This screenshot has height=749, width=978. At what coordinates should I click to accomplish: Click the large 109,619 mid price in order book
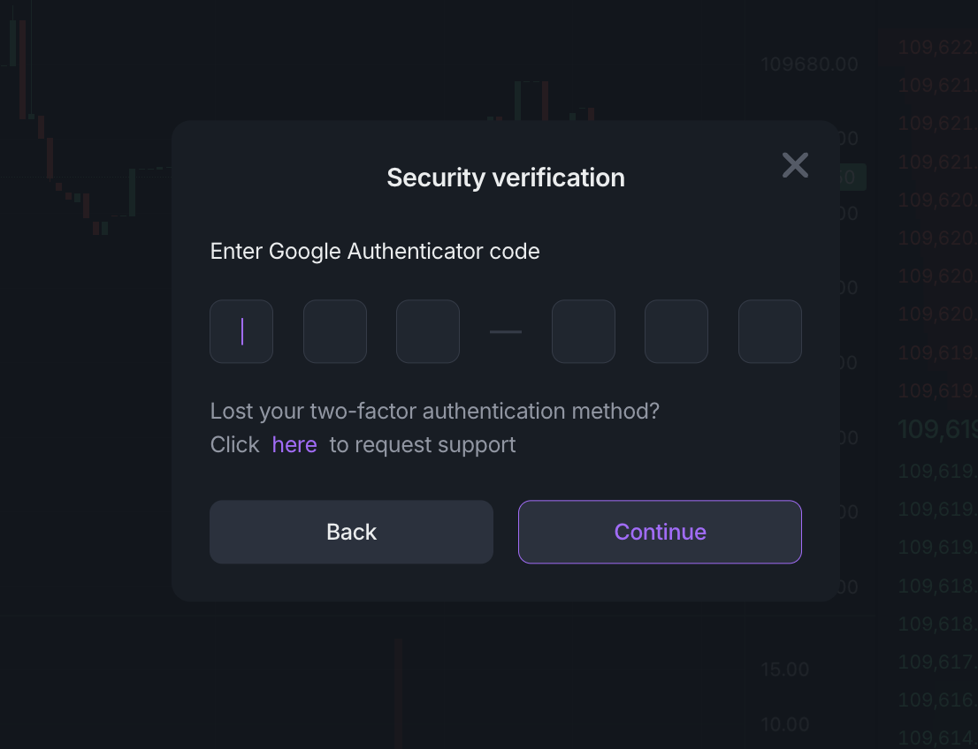[937, 430]
